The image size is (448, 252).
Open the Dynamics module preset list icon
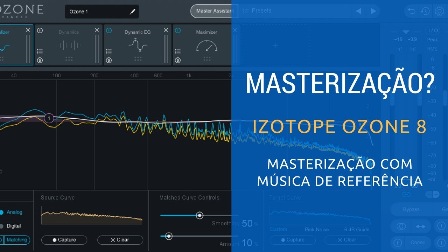[40, 51]
